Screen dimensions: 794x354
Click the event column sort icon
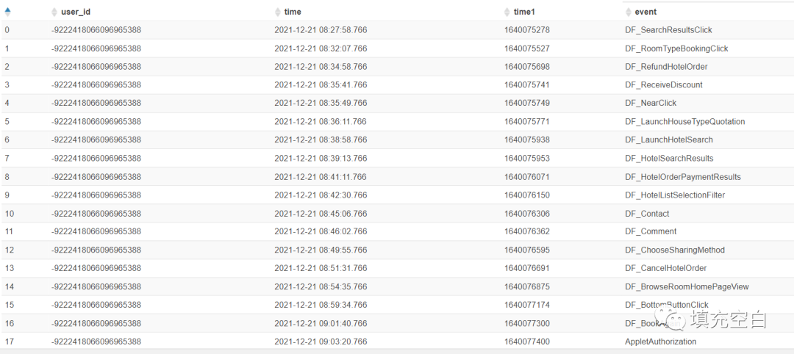(629, 12)
